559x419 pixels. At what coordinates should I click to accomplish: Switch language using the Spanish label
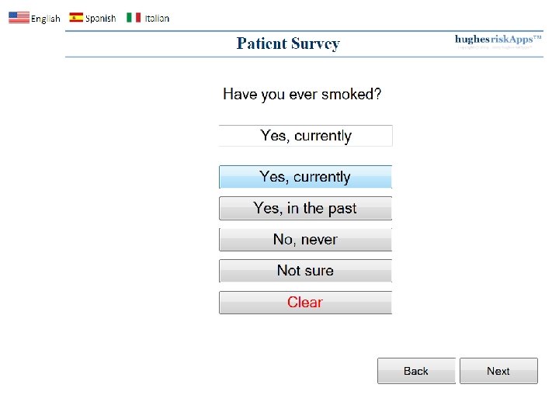coord(101,19)
